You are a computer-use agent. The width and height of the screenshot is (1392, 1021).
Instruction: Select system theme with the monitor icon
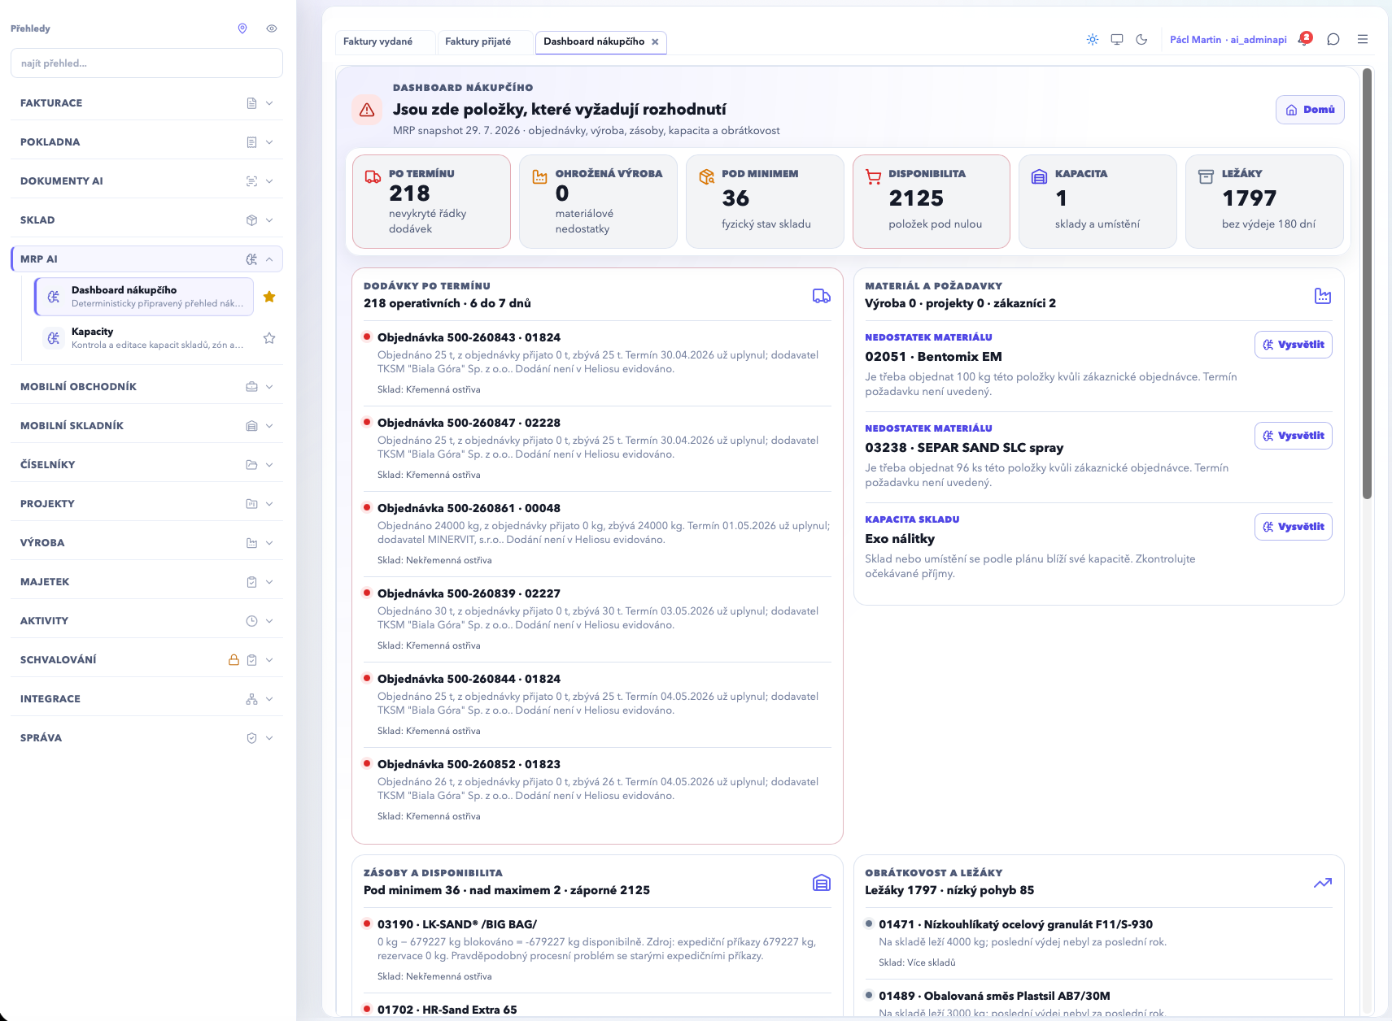tap(1117, 40)
